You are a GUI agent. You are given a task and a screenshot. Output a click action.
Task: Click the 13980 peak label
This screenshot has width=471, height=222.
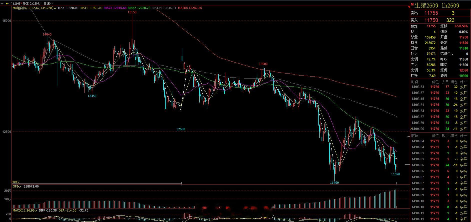point(263,64)
